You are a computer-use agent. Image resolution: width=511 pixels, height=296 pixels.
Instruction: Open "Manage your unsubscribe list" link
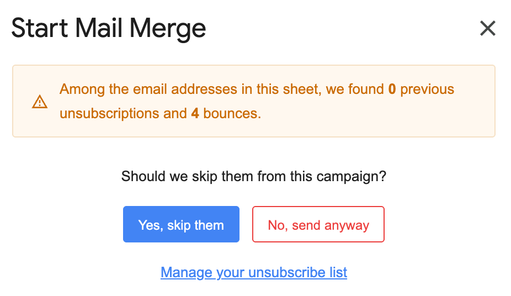(254, 272)
